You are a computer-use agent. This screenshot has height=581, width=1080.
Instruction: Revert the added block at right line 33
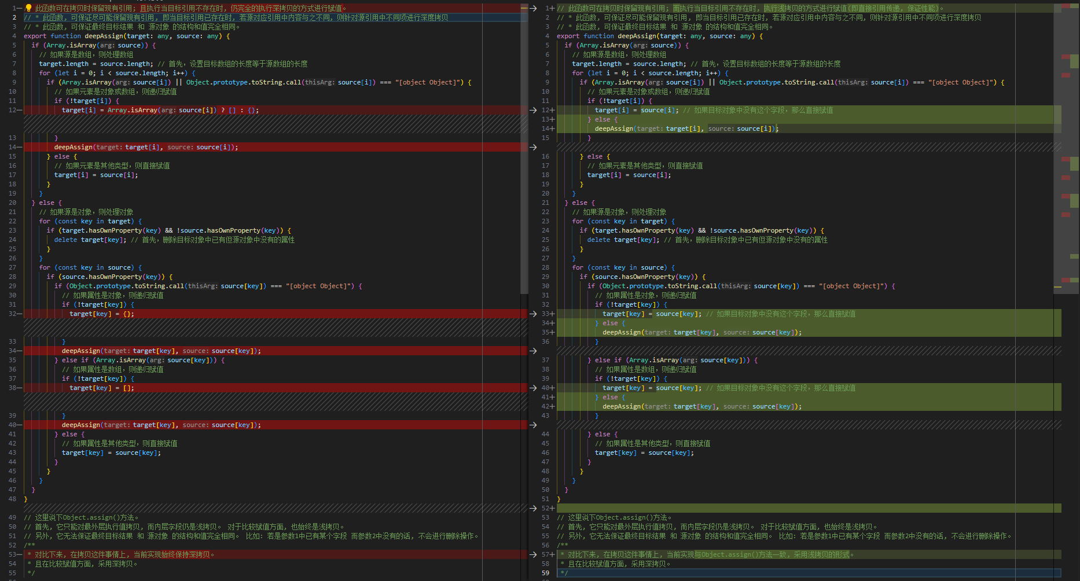(533, 314)
